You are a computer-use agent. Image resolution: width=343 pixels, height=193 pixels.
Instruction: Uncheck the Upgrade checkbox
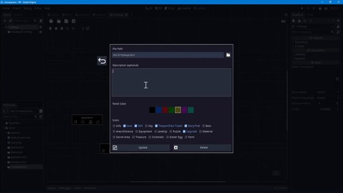[184, 131]
